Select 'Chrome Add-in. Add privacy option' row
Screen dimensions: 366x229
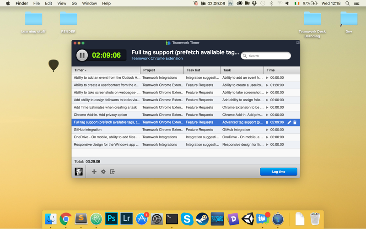(186, 115)
